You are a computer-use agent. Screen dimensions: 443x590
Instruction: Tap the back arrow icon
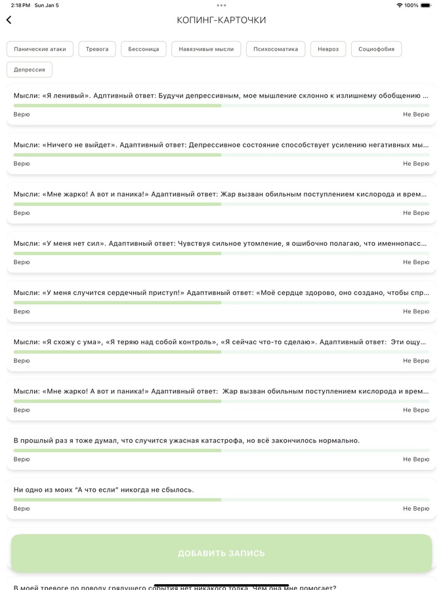pyautogui.click(x=9, y=20)
